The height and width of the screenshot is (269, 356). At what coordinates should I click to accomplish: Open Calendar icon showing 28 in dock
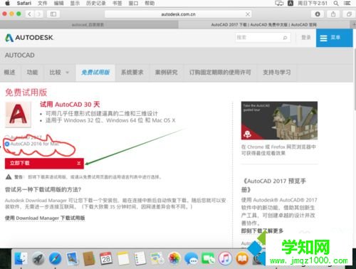point(106,258)
